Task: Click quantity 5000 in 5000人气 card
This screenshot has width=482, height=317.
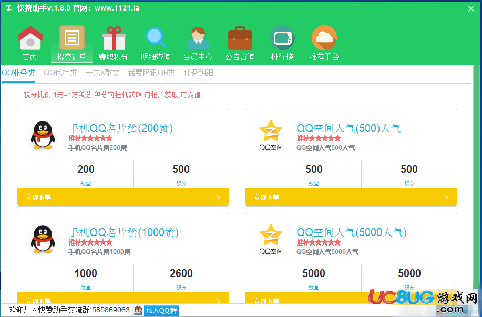Action: click(314, 273)
